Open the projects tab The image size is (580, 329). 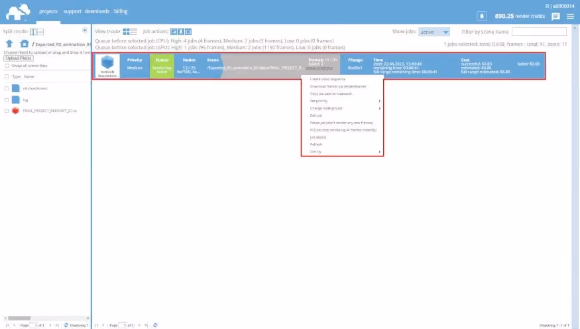click(x=48, y=11)
